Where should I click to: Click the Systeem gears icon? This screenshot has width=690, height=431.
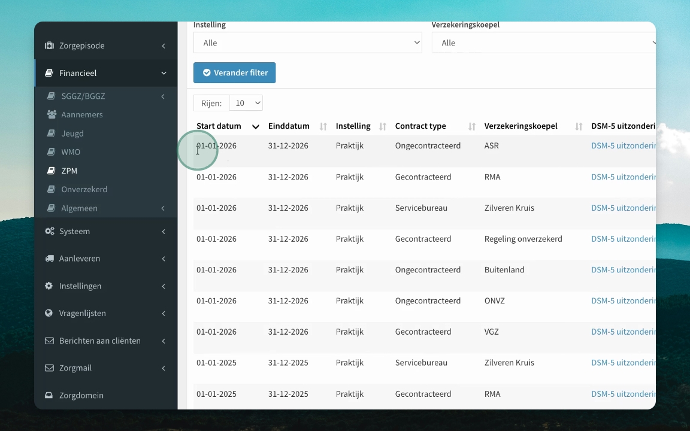(x=49, y=231)
